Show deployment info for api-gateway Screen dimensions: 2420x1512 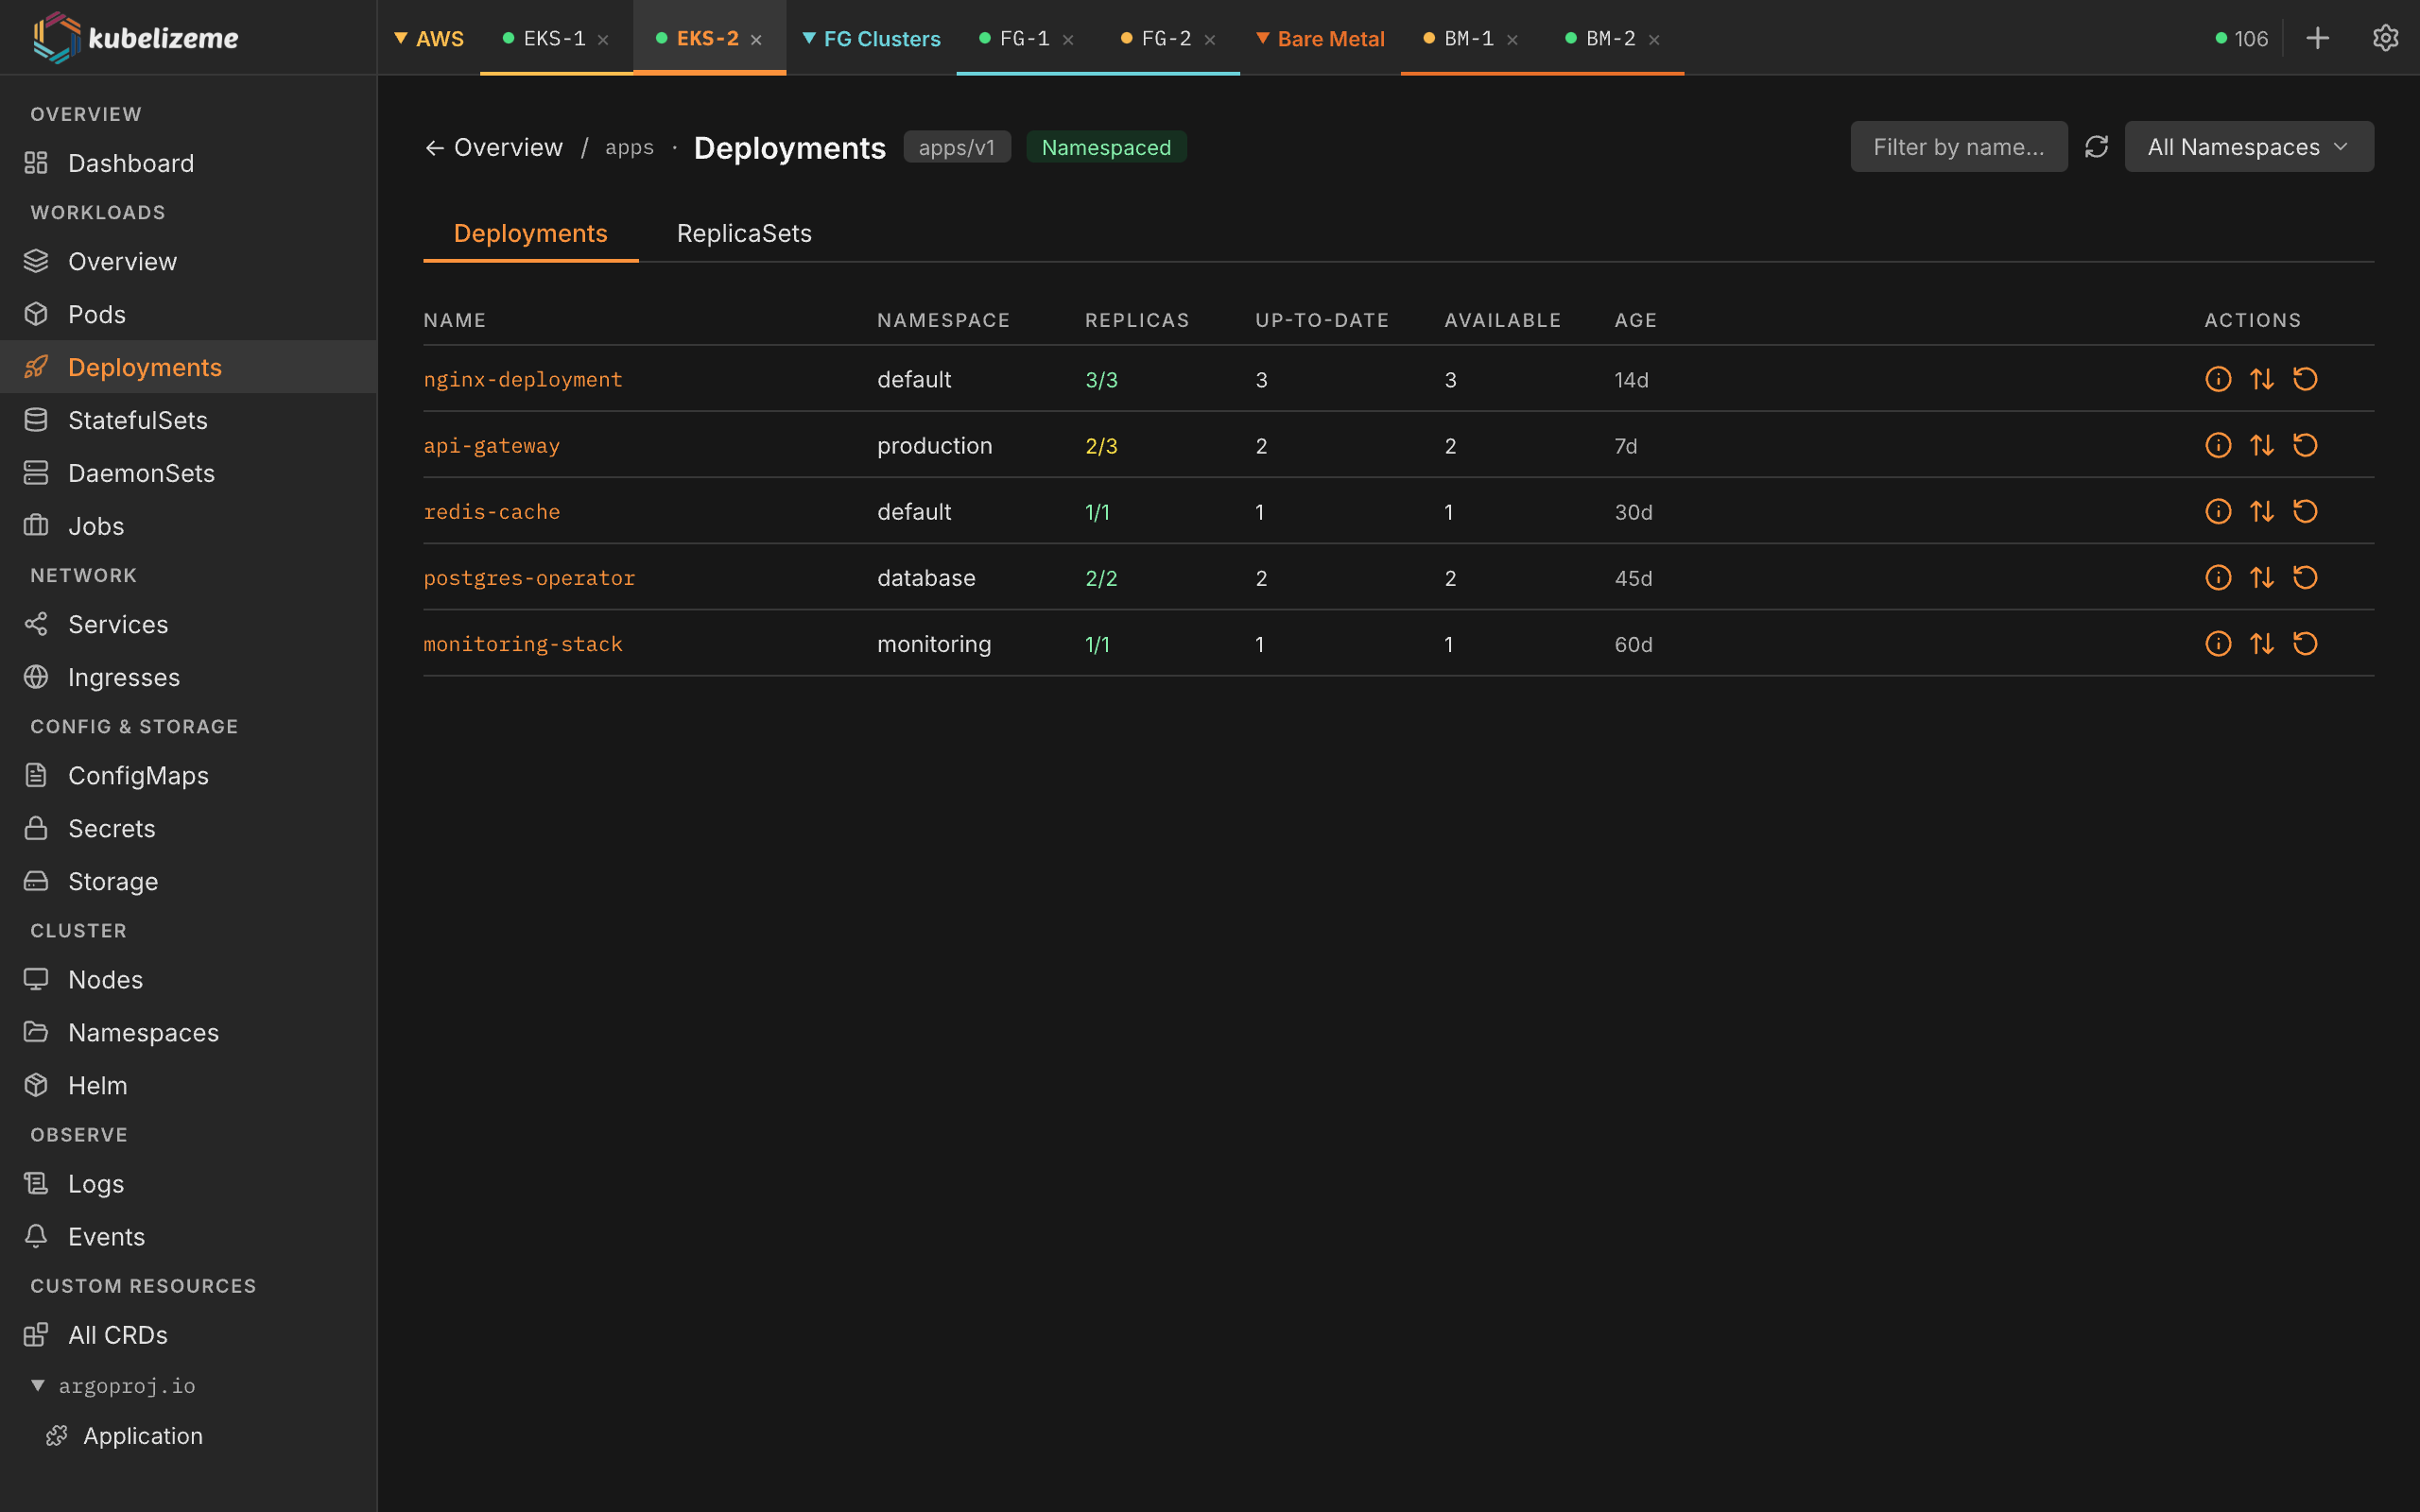coord(2218,445)
